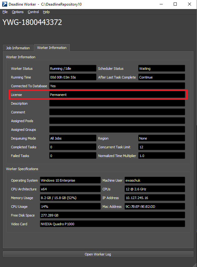The height and width of the screenshot is (267, 197).
Task: Click the Worker Status field Running / Idle
Action: pos(73,69)
